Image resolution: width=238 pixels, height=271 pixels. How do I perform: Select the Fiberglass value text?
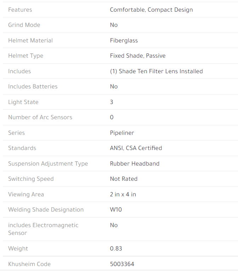point(124,41)
